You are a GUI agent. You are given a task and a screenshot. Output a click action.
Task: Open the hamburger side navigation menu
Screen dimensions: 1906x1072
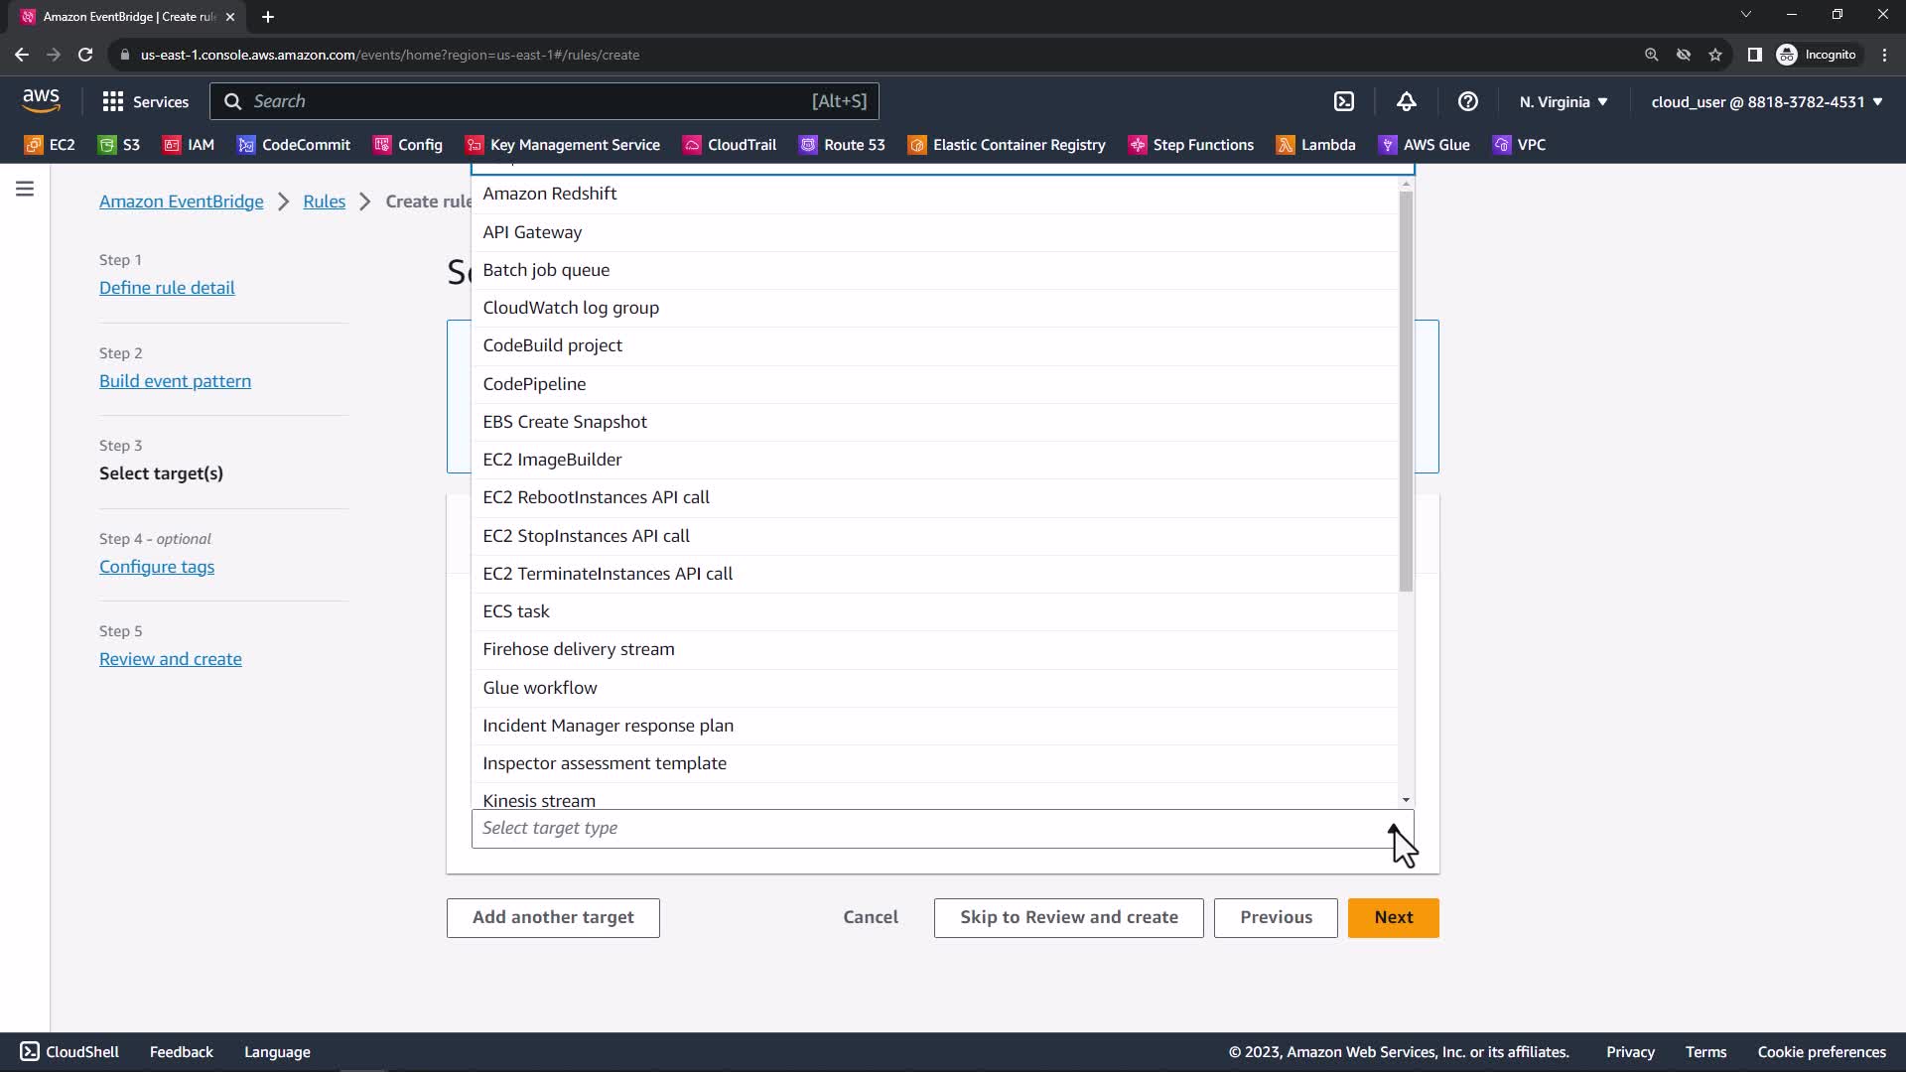(25, 189)
